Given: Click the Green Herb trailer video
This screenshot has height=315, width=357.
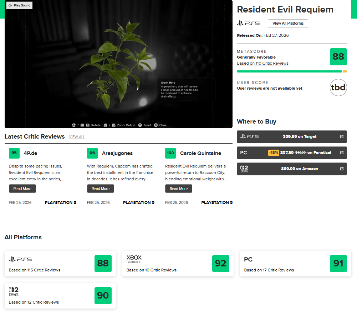Looking at the screenshot, I should coord(118,64).
